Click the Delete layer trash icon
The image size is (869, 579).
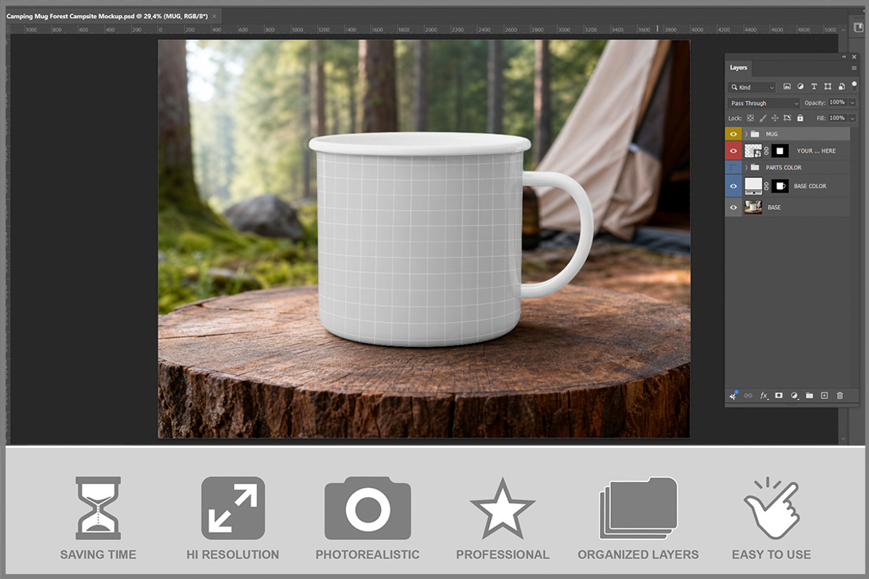pos(840,395)
